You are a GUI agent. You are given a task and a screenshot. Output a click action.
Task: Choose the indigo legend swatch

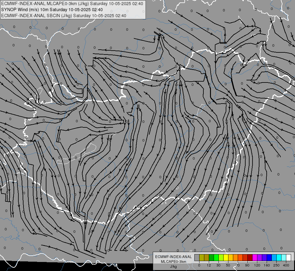click(265, 257)
